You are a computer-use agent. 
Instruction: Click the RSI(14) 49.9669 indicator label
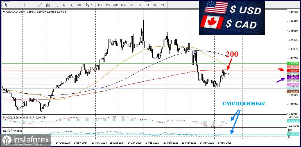click(12, 131)
